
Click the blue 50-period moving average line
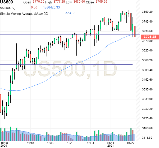(79, 63)
